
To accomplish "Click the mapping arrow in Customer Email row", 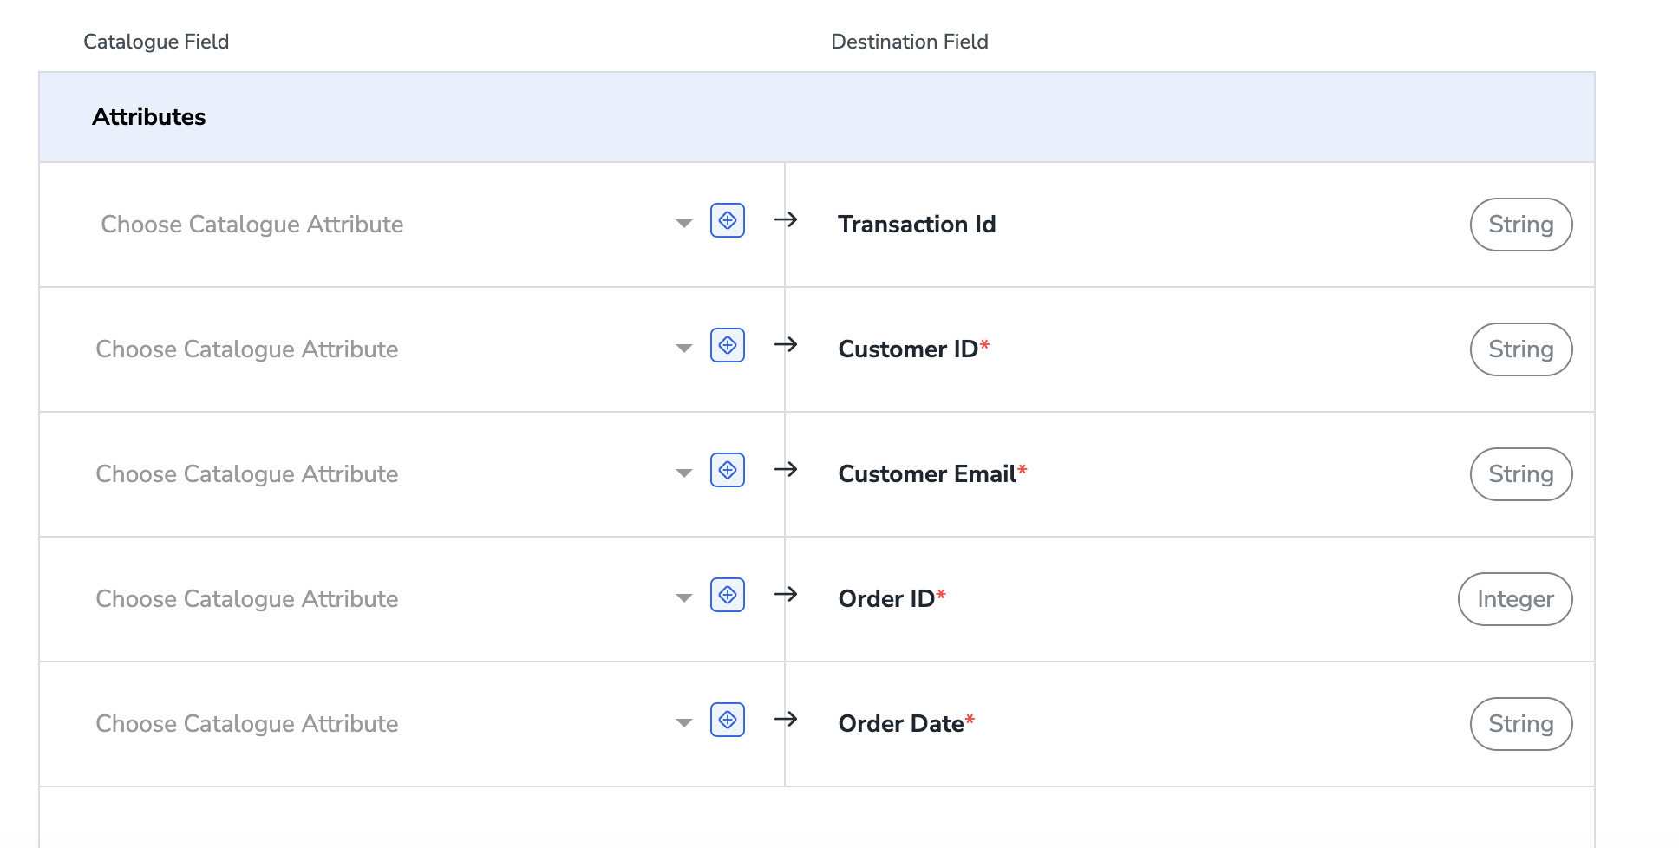I will point(786,470).
